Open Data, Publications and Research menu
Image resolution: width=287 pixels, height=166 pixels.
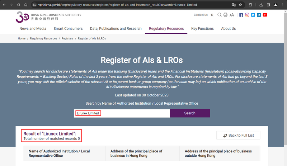(x=116, y=29)
